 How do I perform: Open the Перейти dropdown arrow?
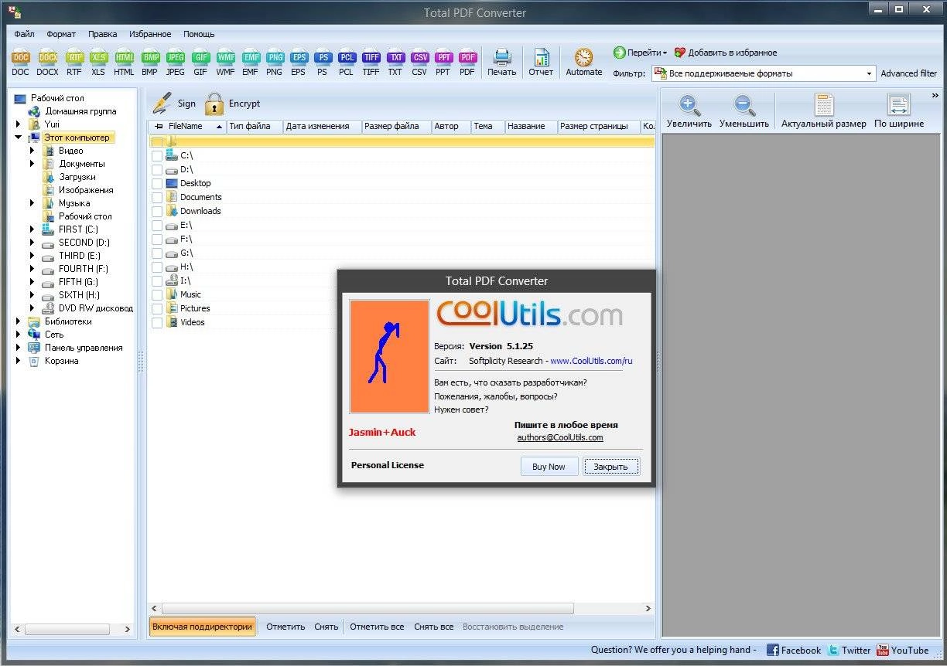click(x=665, y=53)
